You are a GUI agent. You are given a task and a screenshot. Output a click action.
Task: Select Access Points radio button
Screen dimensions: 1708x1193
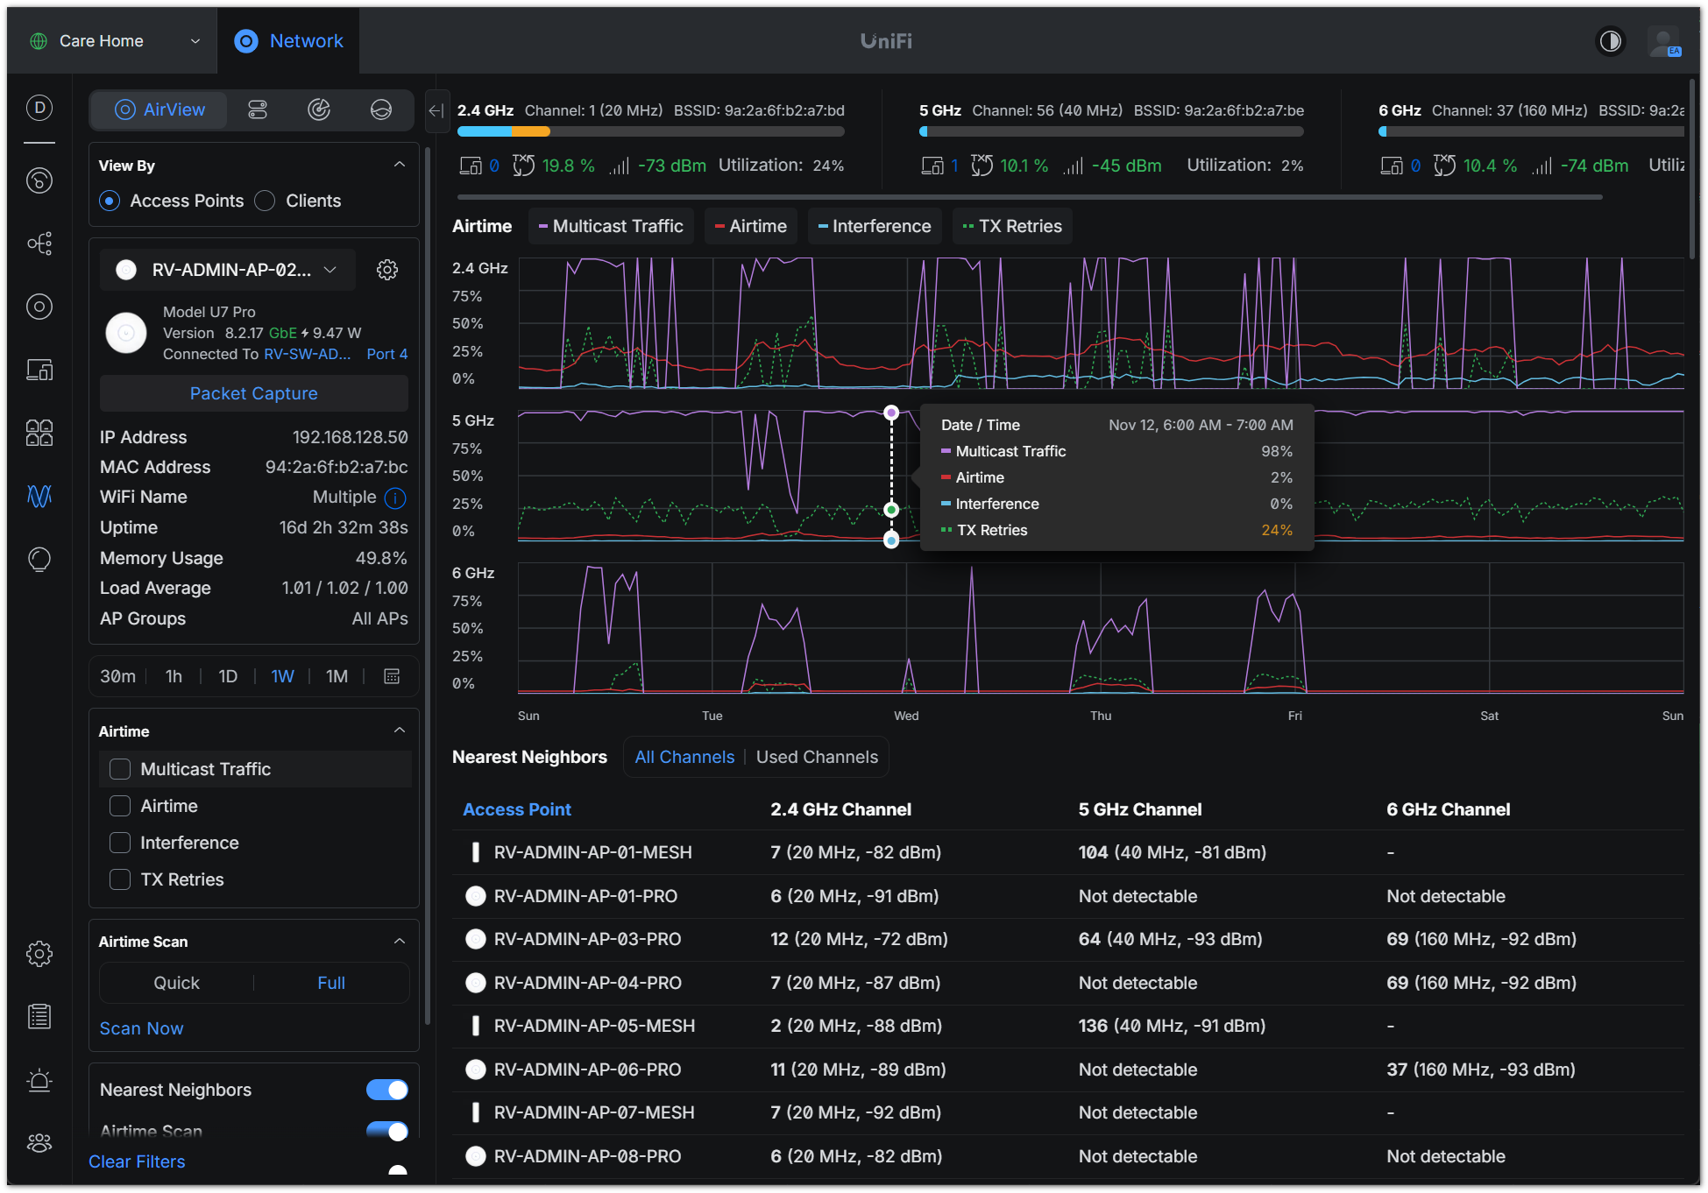pos(110,201)
